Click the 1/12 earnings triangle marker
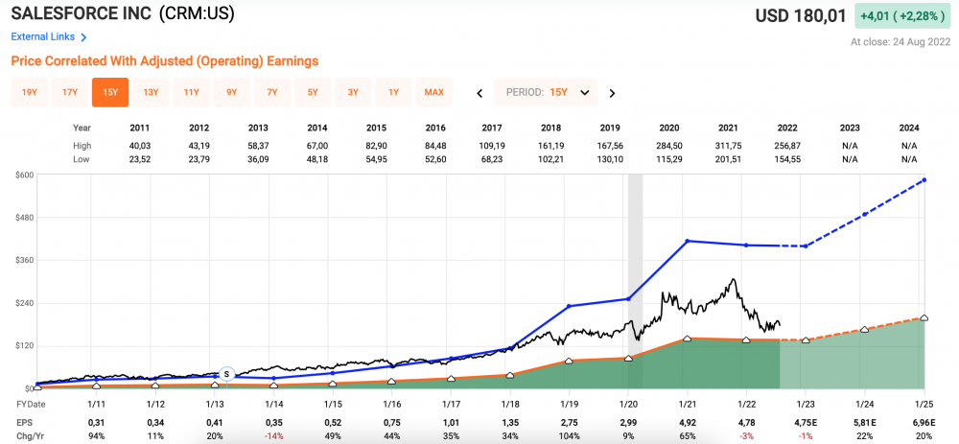 click(155, 386)
